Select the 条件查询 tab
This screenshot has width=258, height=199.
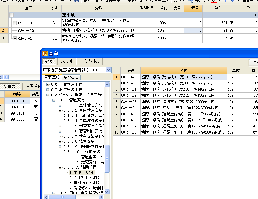point(71,77)
